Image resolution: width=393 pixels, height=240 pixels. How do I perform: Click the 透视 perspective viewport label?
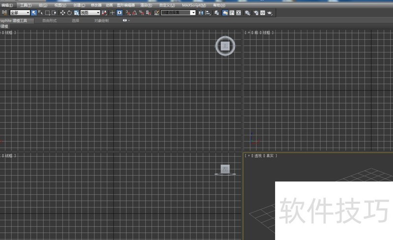(258, 156)
